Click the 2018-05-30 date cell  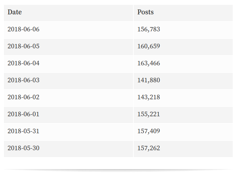tap(68, 149)
